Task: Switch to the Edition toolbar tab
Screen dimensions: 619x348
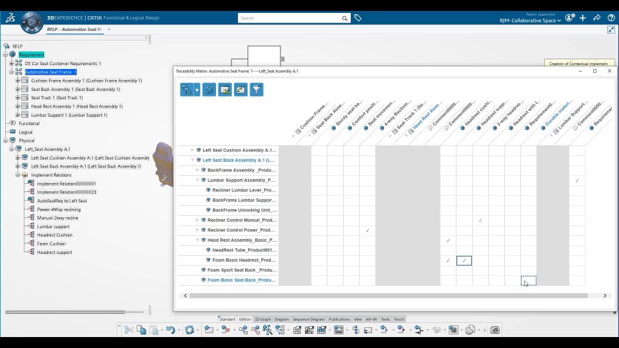Action: tap(245, 319)
